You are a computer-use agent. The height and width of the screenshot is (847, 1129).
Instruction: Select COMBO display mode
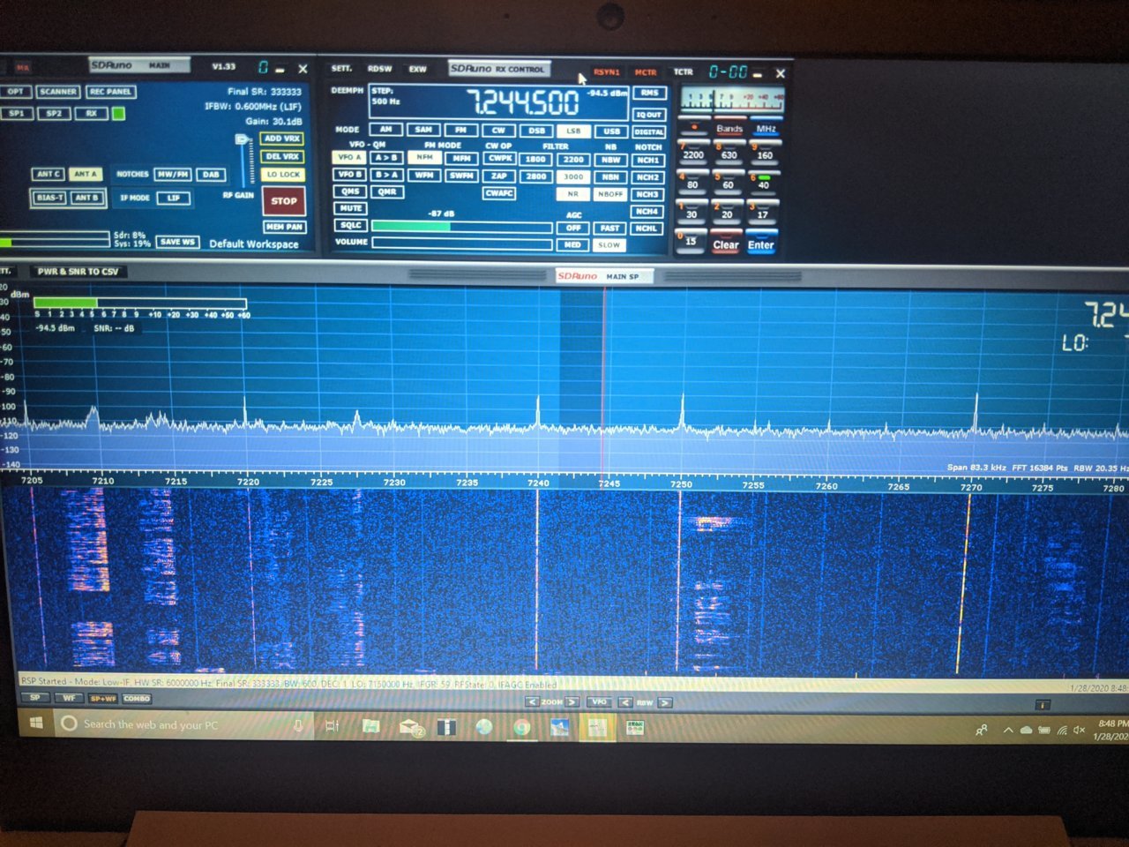tap(137, 699)
